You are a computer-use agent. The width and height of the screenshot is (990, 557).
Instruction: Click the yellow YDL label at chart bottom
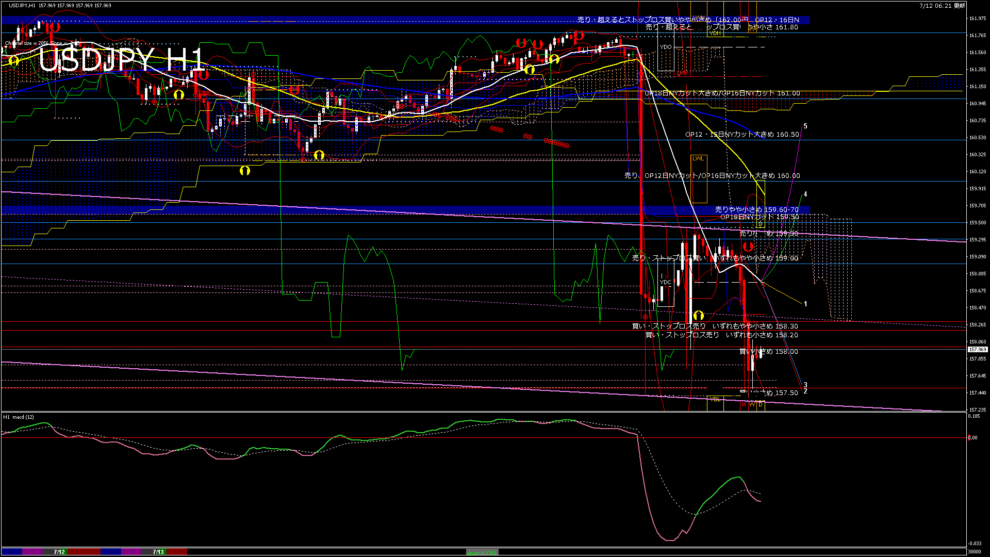715,399
